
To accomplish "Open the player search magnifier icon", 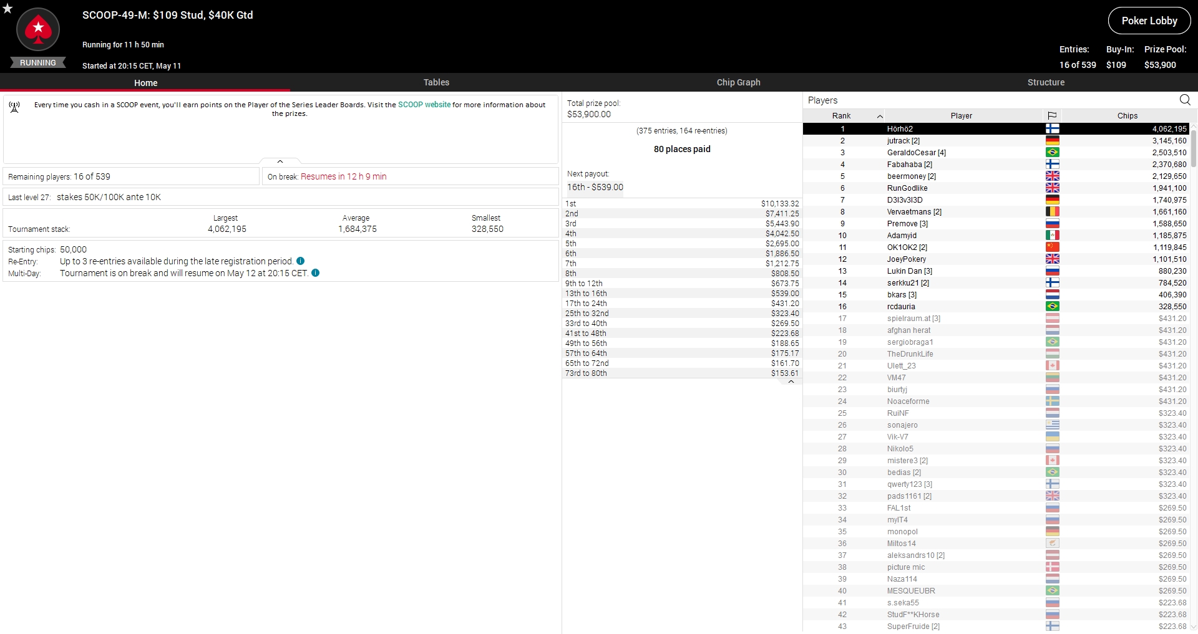I will [x=1185, y=100].
